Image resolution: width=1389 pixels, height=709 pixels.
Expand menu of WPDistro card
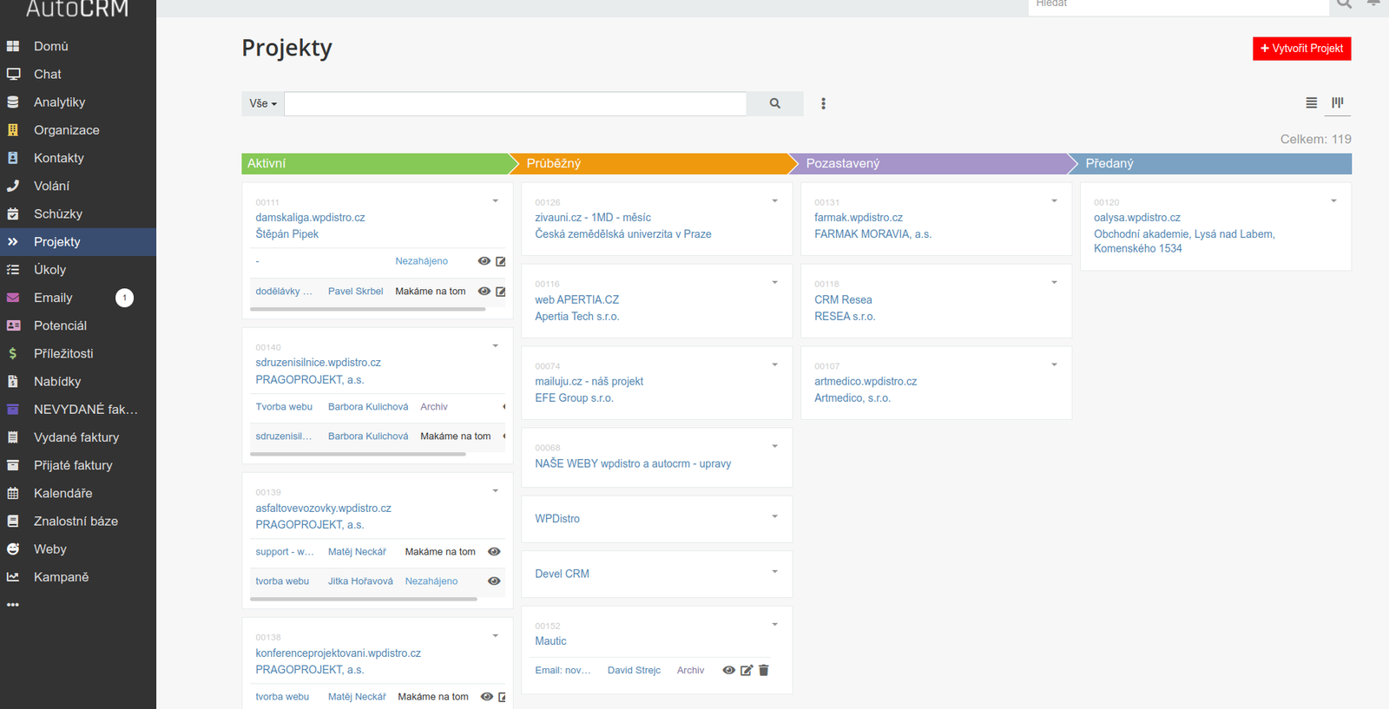775,517
